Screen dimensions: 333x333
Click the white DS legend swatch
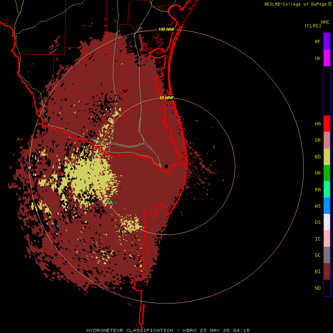(327, 222)
